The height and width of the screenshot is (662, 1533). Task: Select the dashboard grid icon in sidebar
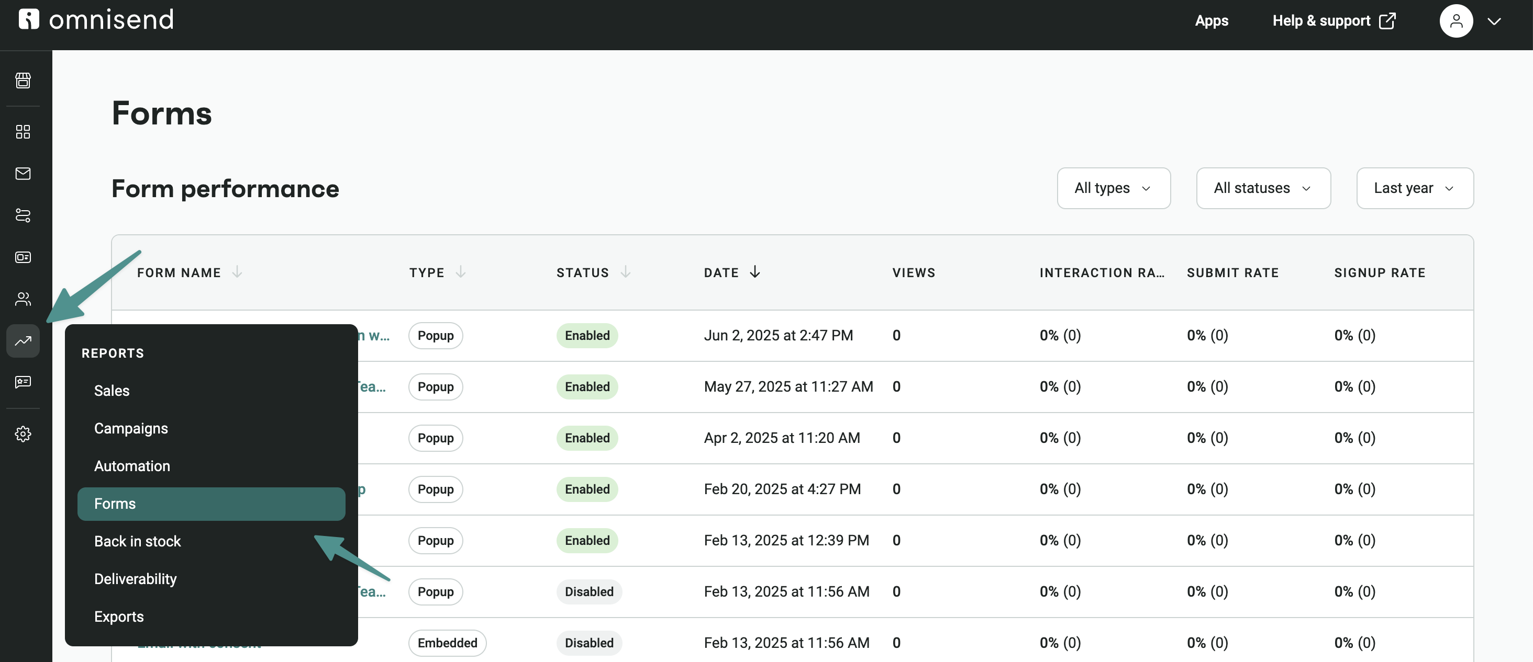(23, 131)
